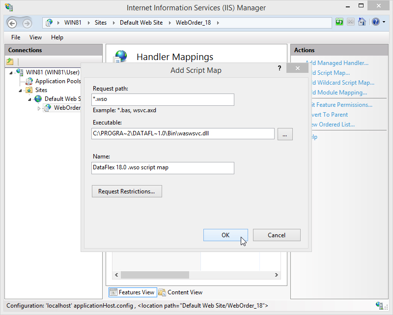Collapse the Sites tree node
This screenshot has height=315, width=393.
click(20, 91)
